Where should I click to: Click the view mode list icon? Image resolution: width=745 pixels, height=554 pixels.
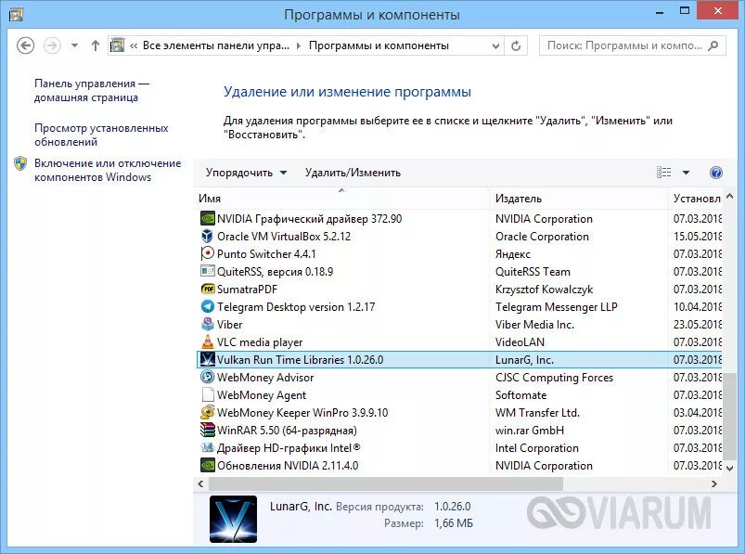(663, 173)
